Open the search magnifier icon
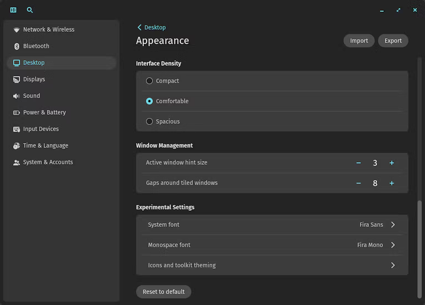The width and height of the screenshot is (425, 305). coord(29,10)
